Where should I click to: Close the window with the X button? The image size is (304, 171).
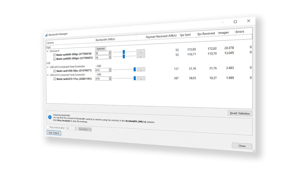pos(249,21)
